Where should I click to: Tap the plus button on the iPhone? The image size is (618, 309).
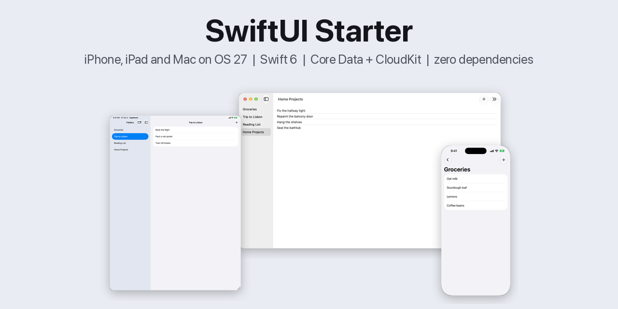pos(504,160)
